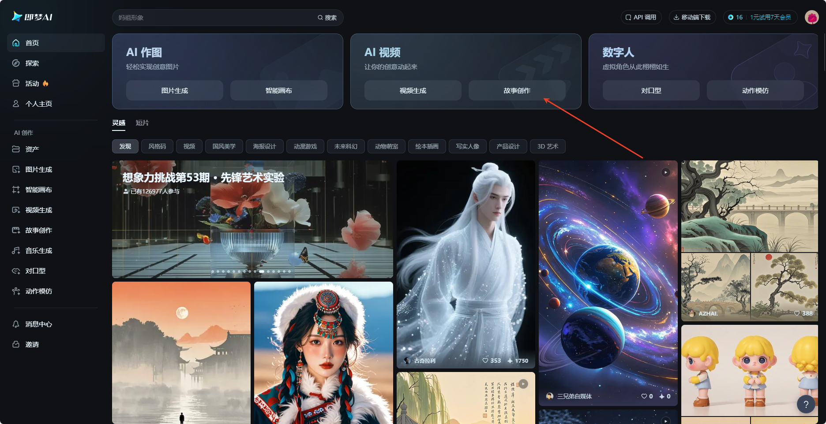
Task: Open 消息中心 notifications icon
Action: [x=16, y=324]
